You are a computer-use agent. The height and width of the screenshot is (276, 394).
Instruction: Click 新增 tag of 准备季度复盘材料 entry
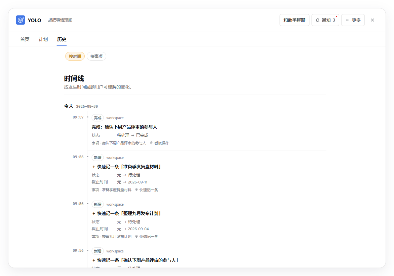click(97, 158)
